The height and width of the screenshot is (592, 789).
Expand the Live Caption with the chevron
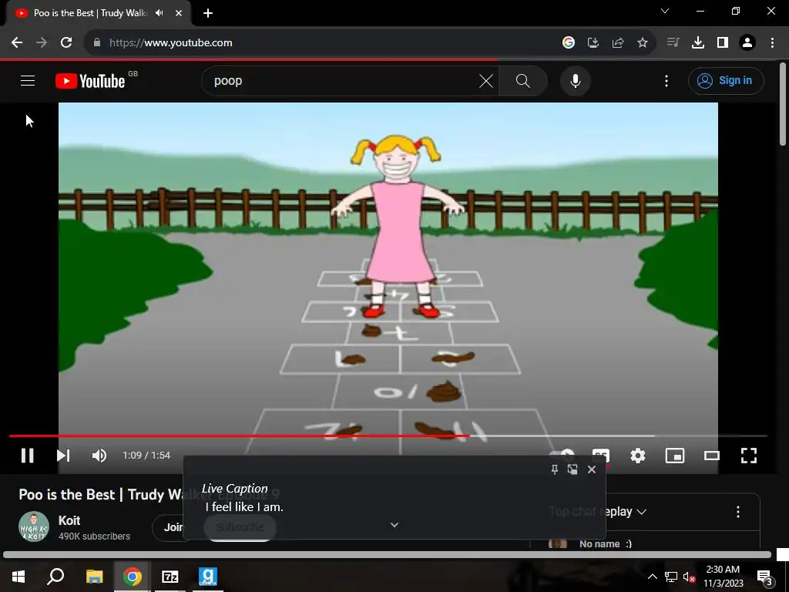[394, 525]
